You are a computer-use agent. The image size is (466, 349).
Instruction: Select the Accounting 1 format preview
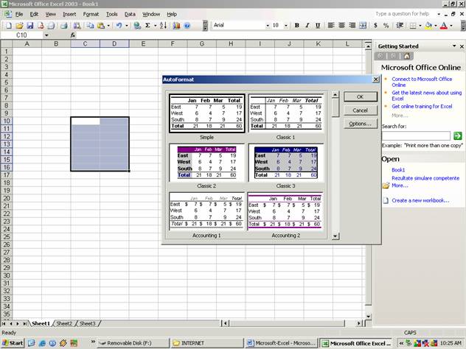point(206,211)
